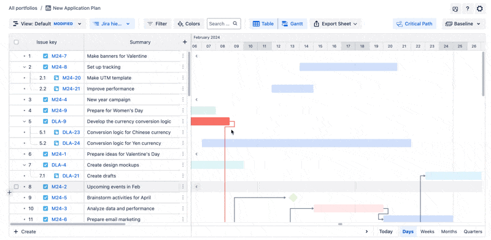Switch timeline scale to Months

(x=449, y=231)
